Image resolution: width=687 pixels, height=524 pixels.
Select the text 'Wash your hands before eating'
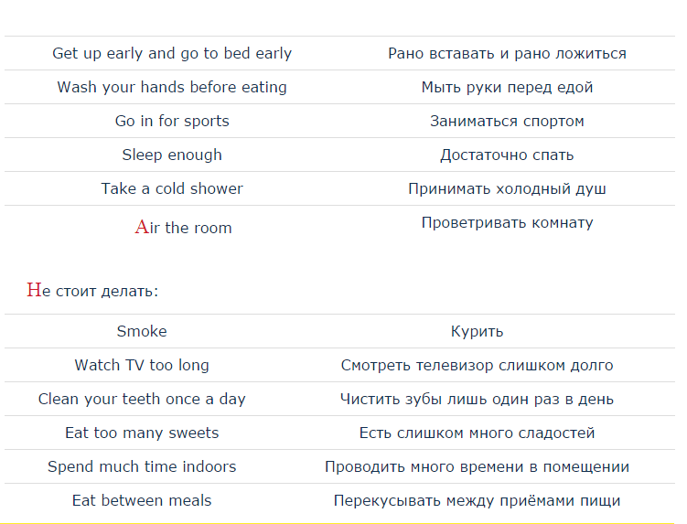[172, 87]
